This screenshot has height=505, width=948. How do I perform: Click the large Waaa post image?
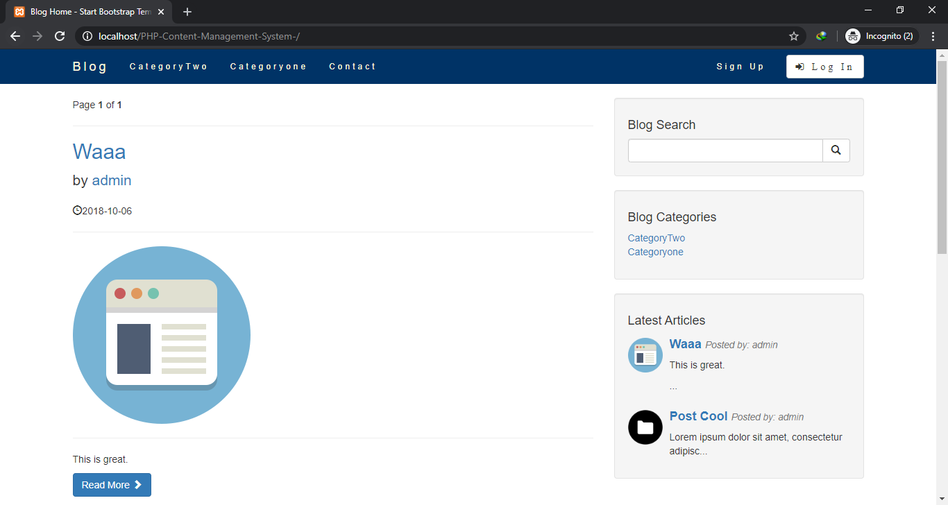click(x=162, y=335)
